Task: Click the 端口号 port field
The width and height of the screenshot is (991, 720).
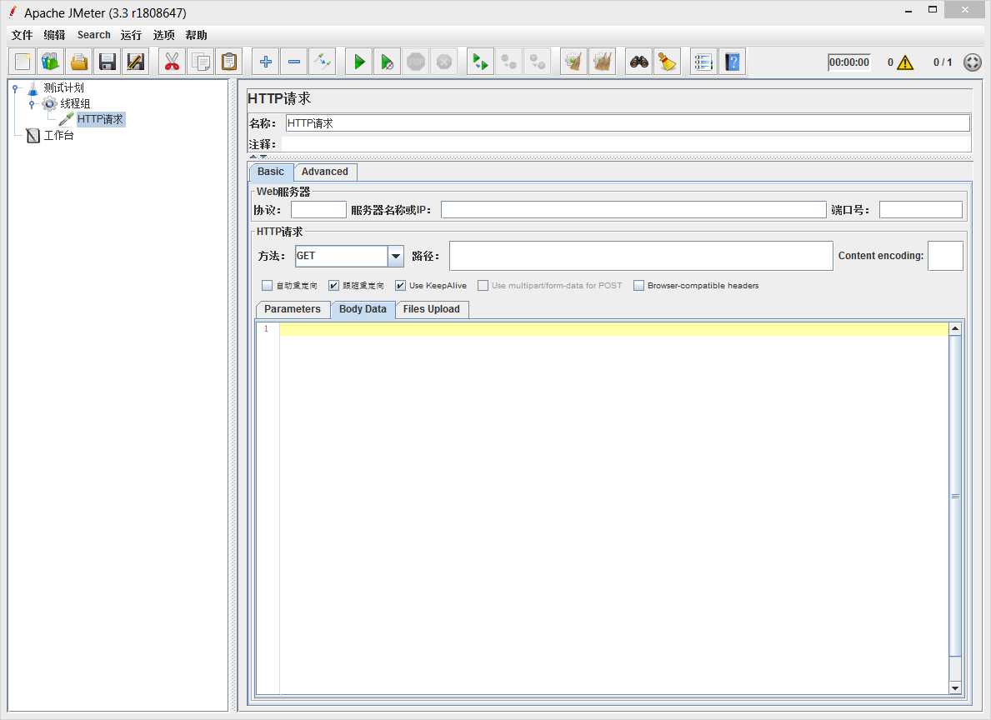Action: point(921,210)
